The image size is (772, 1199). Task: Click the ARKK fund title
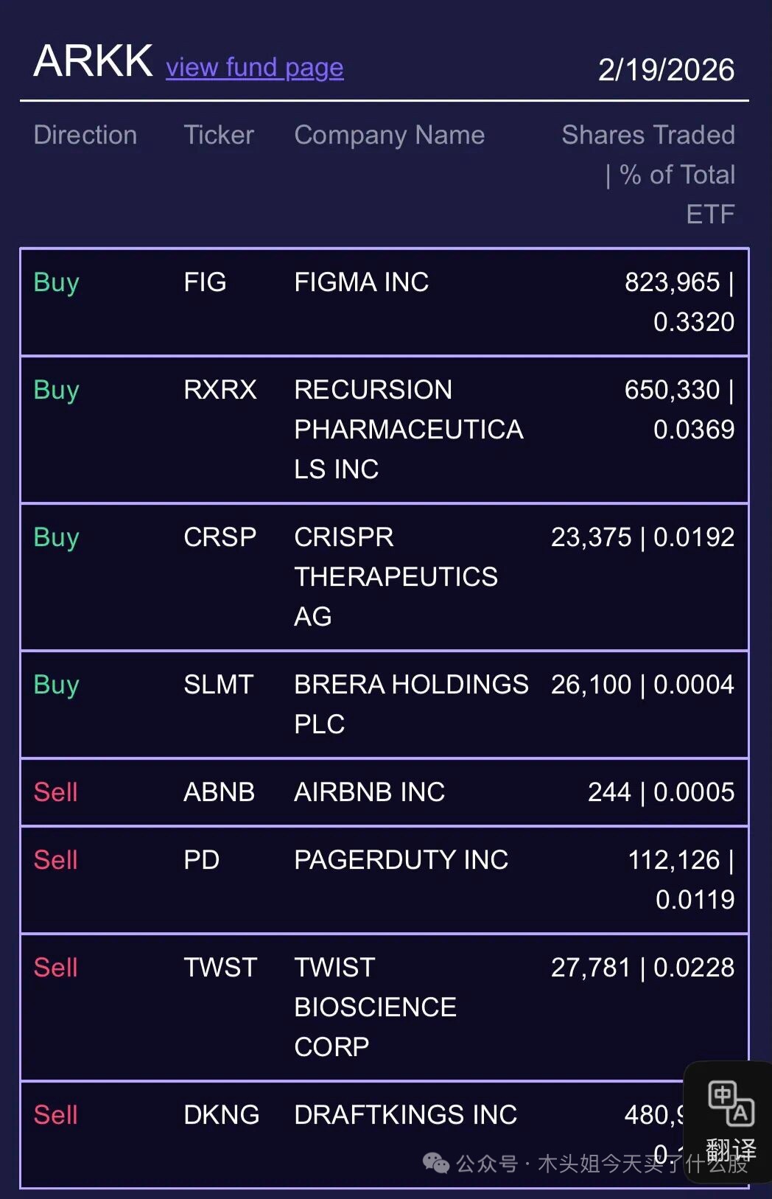tap(93, 61)
